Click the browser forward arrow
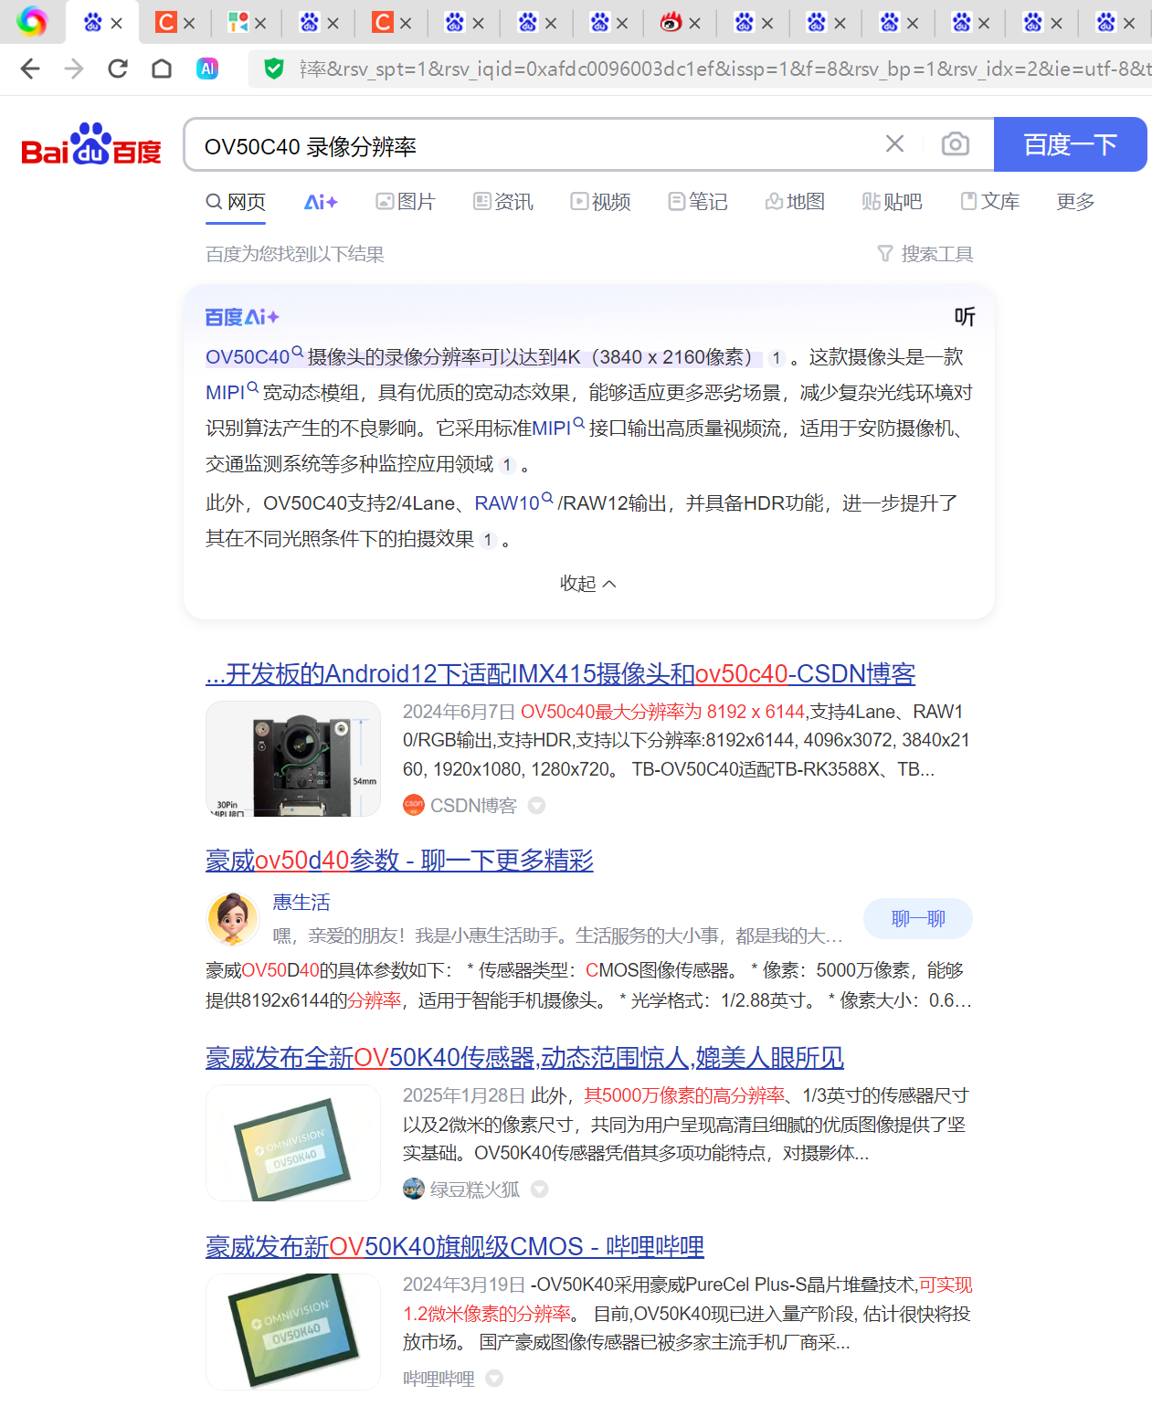1152x1406 pixels. pyautogui.click(x=74, y=69)
